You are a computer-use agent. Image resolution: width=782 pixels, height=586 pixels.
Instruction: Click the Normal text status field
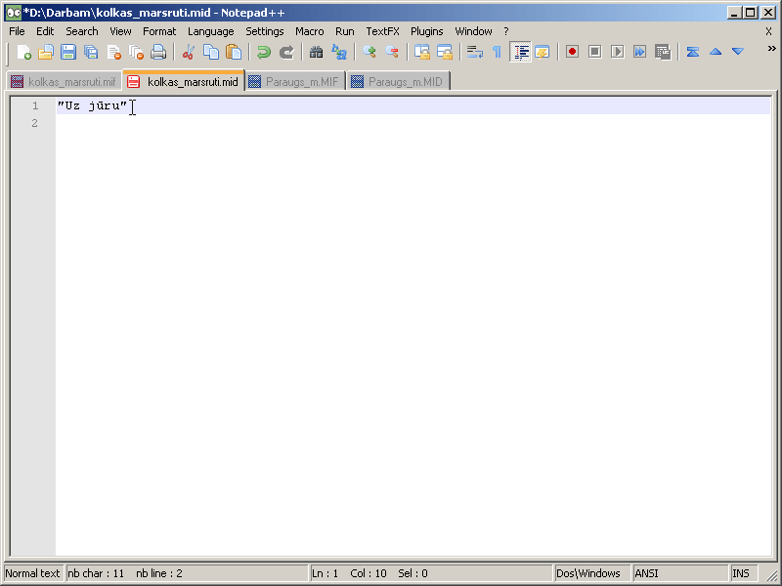(33, 573)
